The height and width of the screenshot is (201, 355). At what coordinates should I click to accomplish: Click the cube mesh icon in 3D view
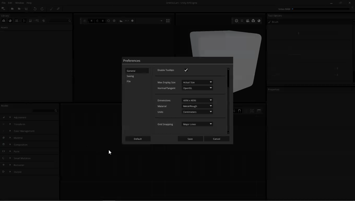[x=253, y=21]
